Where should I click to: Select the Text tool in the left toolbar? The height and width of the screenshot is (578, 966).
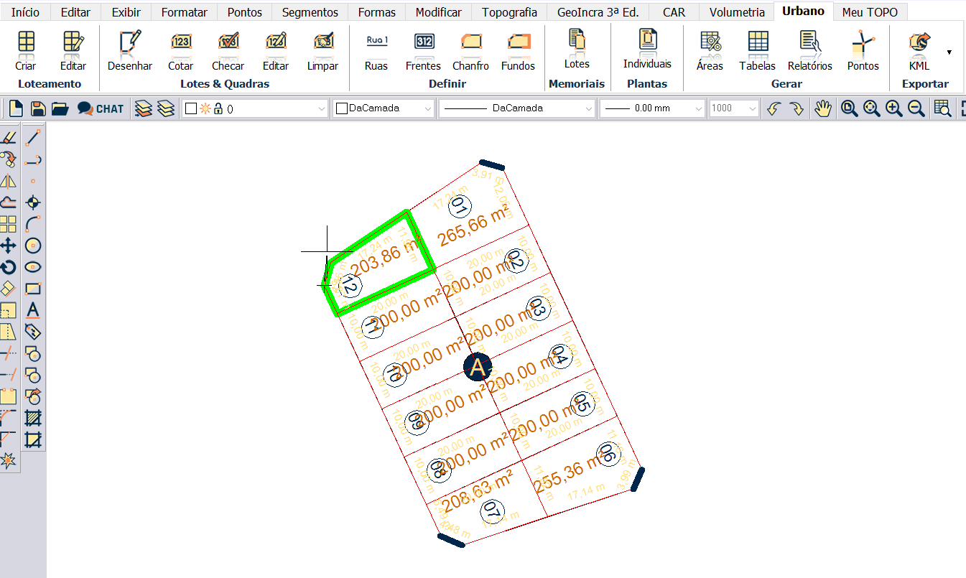[x=32, y=310]
